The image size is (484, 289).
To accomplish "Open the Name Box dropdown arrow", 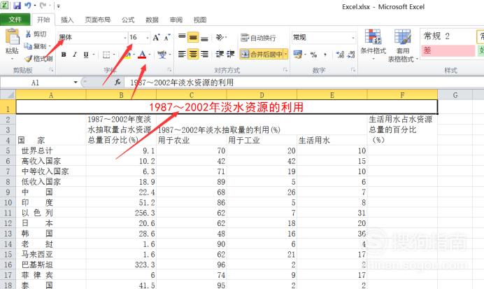I will pyautogui.click(x=76, y=83).
